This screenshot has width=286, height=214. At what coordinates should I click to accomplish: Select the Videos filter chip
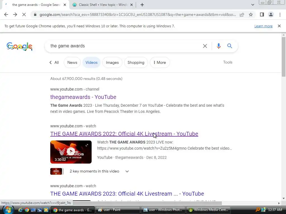(91, 62)
